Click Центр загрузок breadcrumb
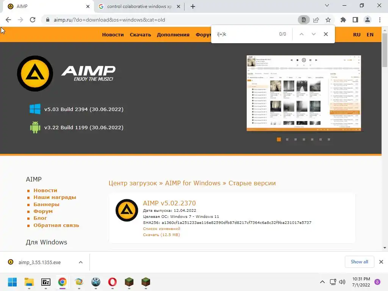 (133, 183)
